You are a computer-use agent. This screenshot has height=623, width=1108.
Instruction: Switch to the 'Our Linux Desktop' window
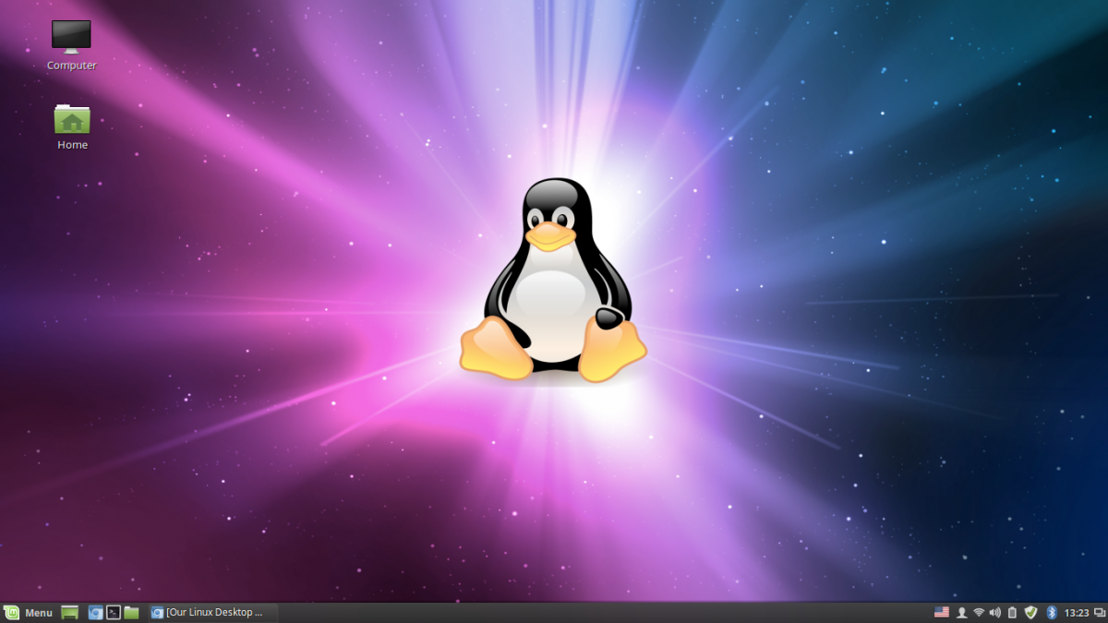click(x=212, y=613)
